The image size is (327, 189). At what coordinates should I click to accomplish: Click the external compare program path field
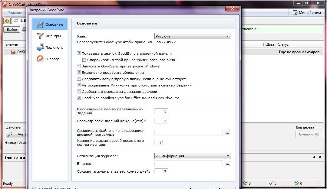(x=189, y=132)
